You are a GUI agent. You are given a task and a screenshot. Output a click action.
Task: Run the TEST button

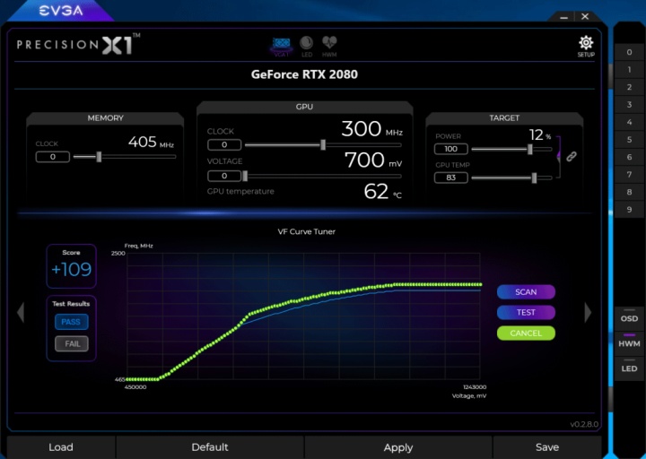[526, 313]
